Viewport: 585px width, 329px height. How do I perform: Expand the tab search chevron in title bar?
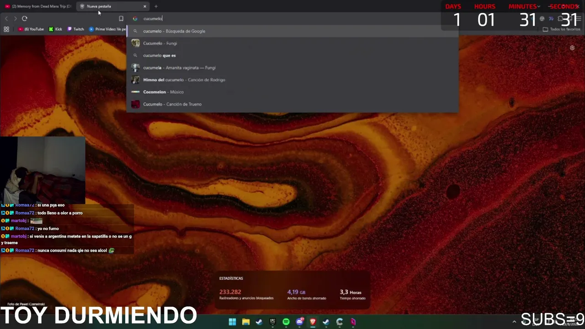click(x=539, y=6)
